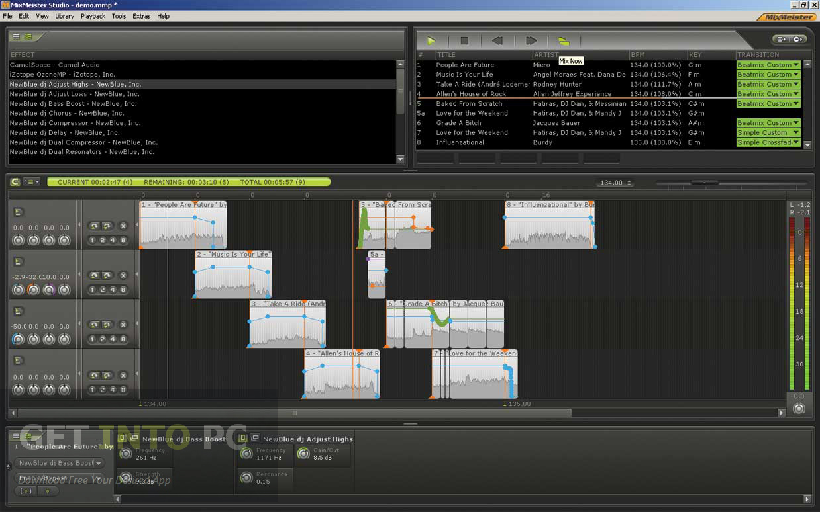Open the Edit menu
This screenshot has height=512, width=820.
tap(24, 16)
